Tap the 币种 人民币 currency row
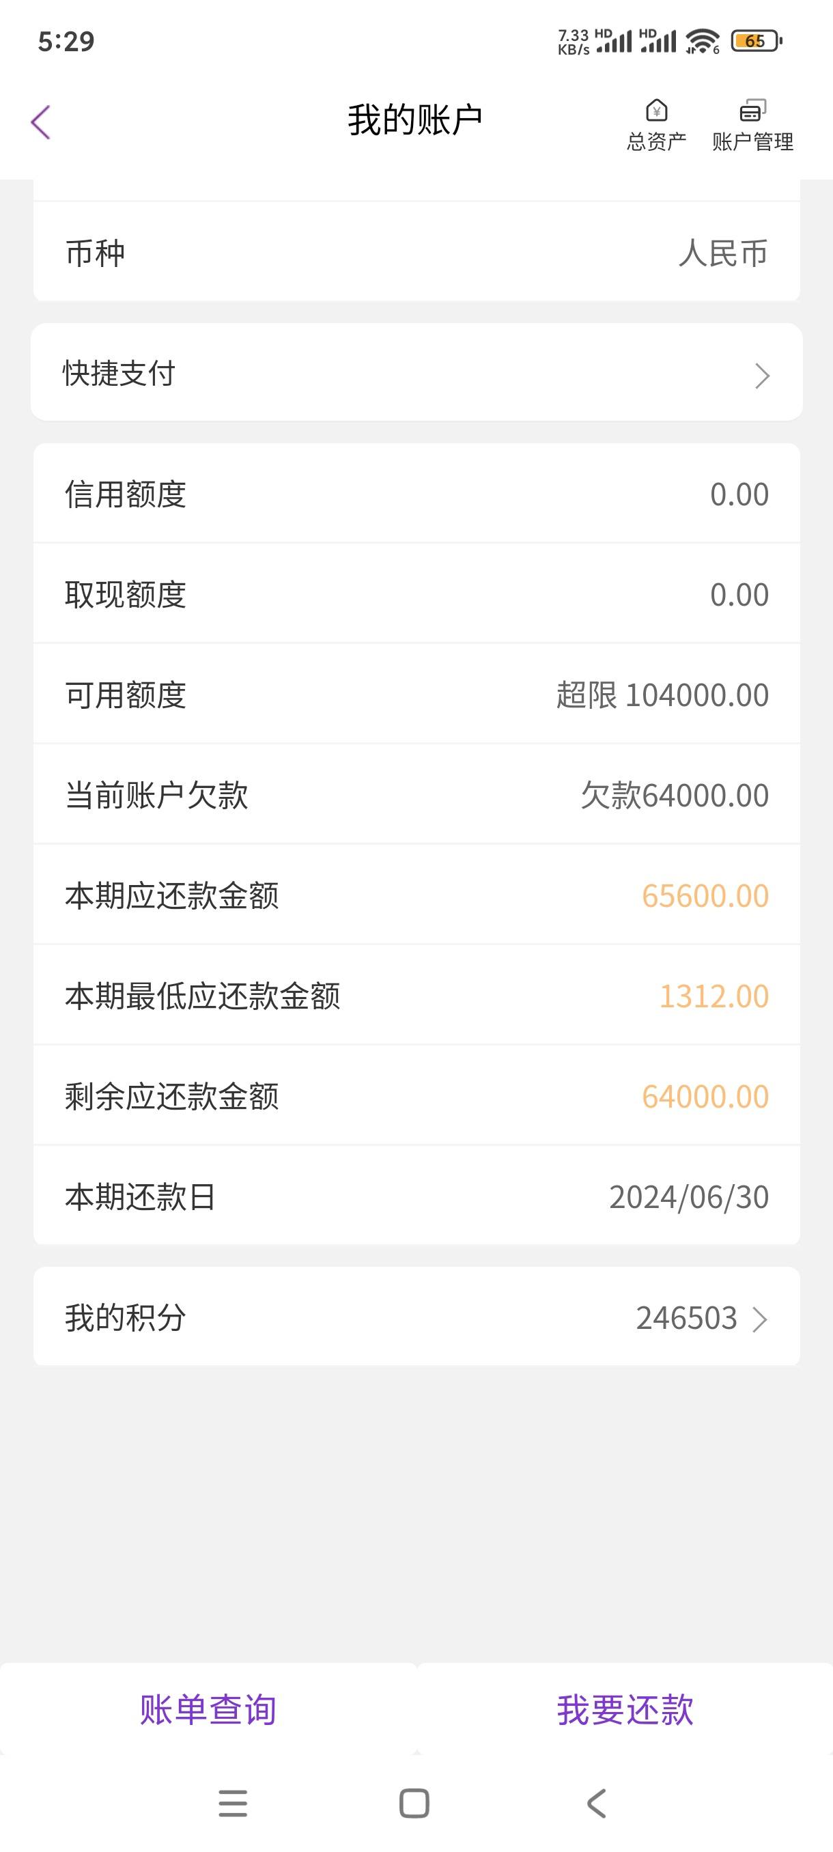Viewport: 833px width, 1852px height. (417, 253)
